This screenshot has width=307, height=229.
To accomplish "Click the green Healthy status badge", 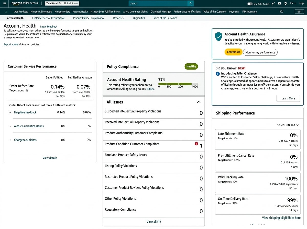I will point(191,66).
